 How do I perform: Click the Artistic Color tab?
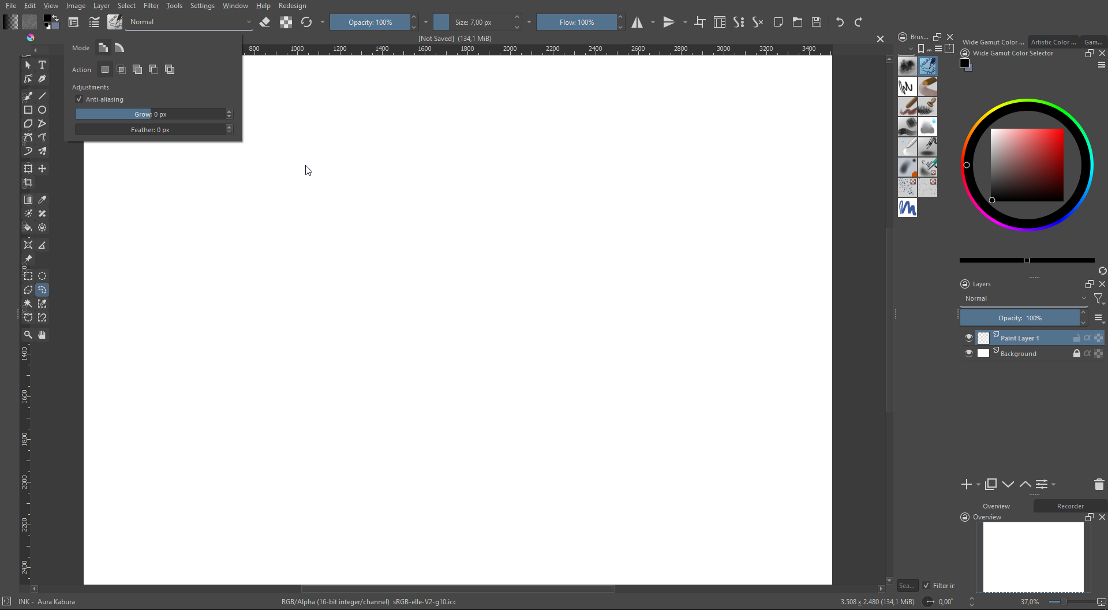point(1053,42)
